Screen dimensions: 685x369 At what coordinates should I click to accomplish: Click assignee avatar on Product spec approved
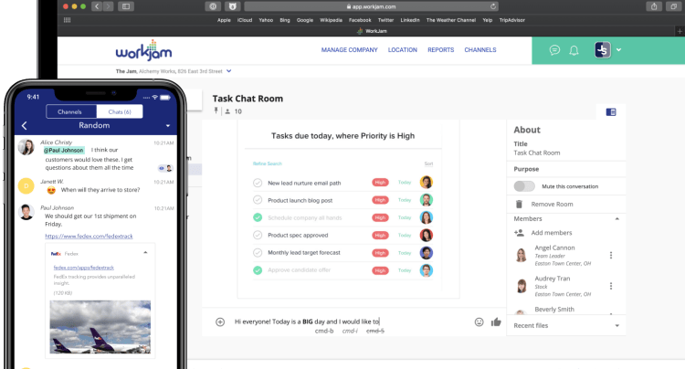tap(426, 235)
